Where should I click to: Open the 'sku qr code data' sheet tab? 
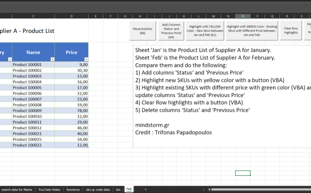point(98,190)
